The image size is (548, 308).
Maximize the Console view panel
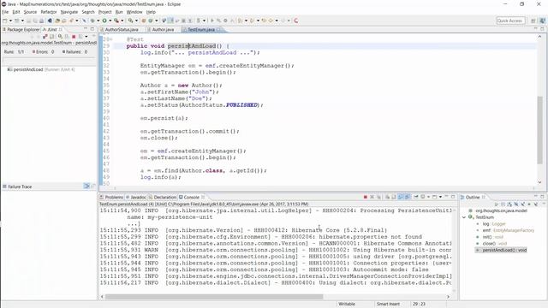[453, 197]
